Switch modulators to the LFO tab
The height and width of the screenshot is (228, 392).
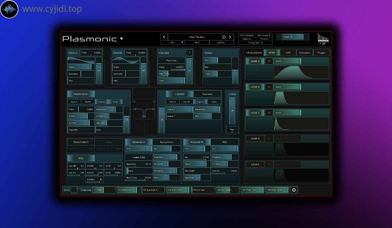click(x=288, y=53)
